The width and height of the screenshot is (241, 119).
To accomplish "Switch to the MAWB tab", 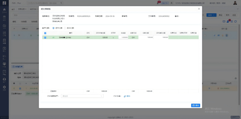I will [x=34, y=21].
